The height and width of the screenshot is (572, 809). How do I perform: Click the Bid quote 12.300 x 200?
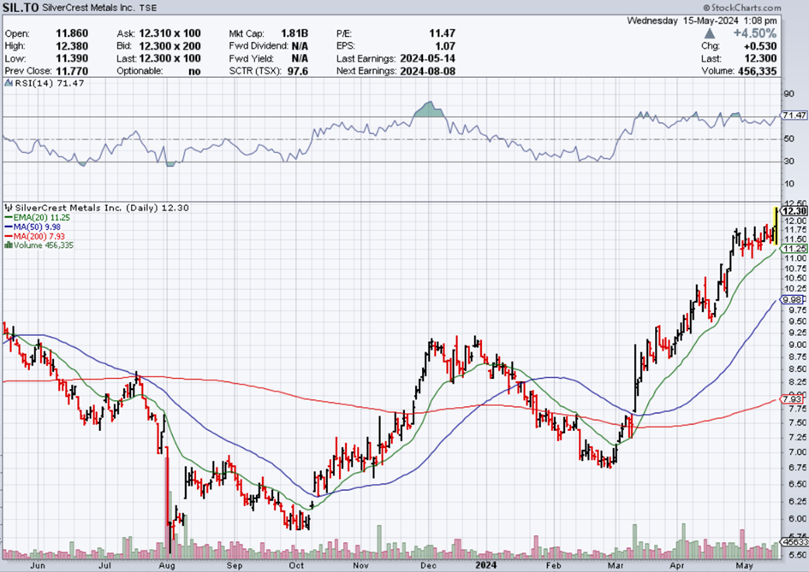click(170, 46)
